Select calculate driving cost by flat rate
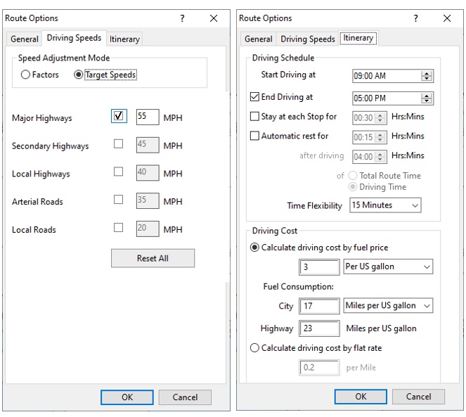The image size is (466, 417). click(x=255, y=347)
